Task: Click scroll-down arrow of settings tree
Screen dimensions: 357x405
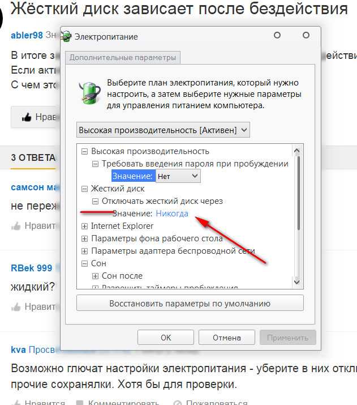Action: 297,282
